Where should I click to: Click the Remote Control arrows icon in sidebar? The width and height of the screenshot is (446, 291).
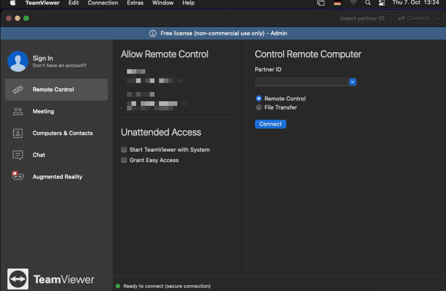coord(17,90)
